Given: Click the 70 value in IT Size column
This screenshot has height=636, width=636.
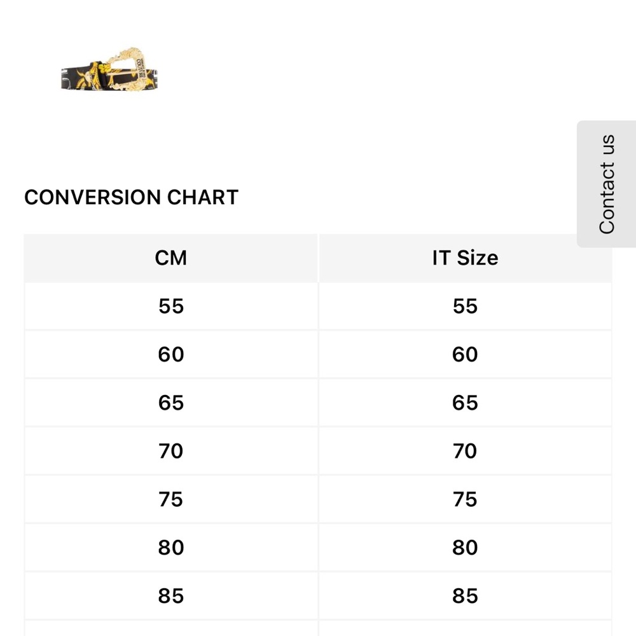Looking at the screenshot, I should (x=466, y=451).
